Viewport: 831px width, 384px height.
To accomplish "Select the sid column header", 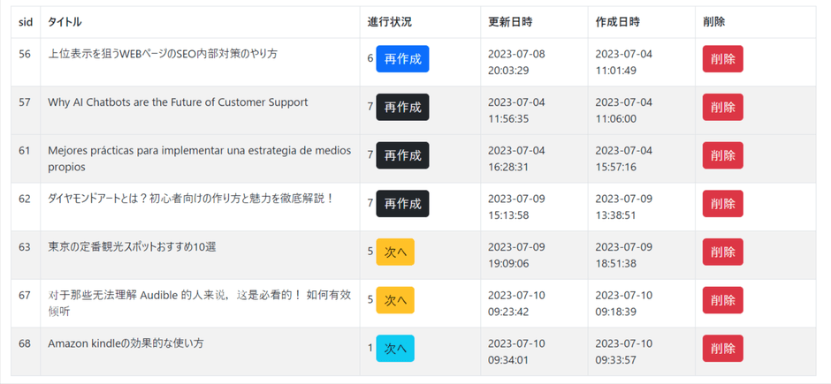I will 26,22.
